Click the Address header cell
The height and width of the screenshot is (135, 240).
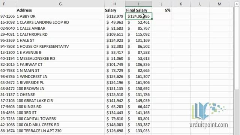60,10
